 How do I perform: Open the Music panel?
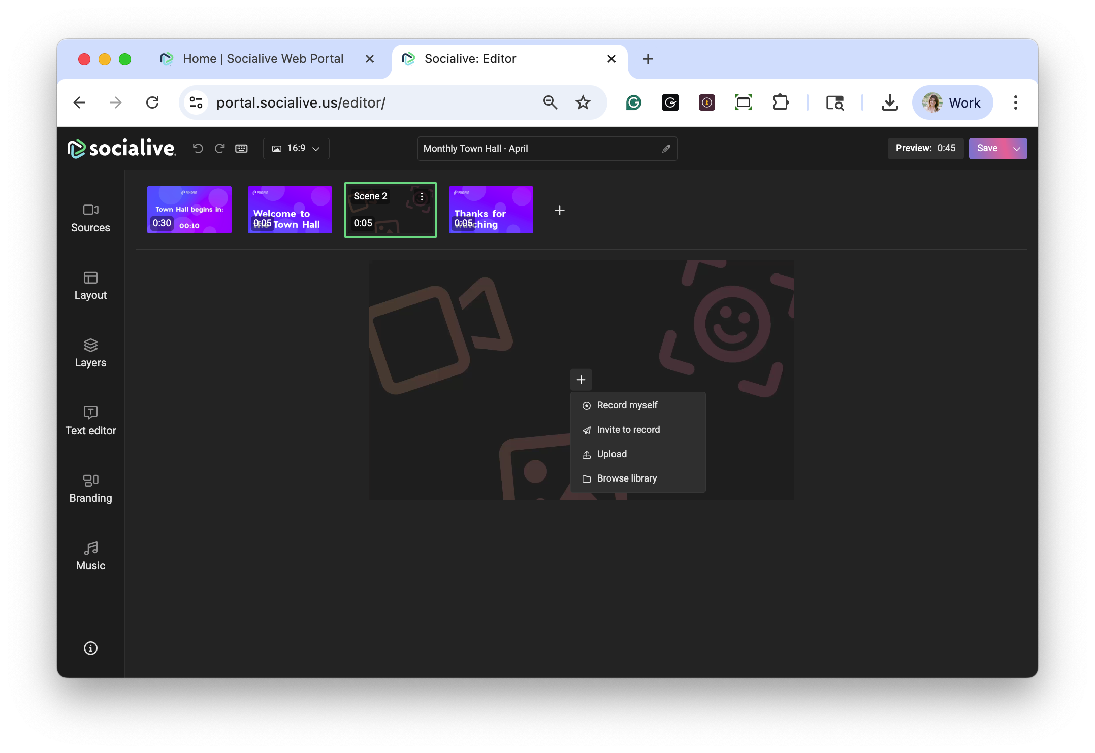coord(90,556)
